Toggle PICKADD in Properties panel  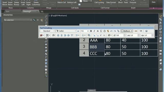tap(34, 20)
